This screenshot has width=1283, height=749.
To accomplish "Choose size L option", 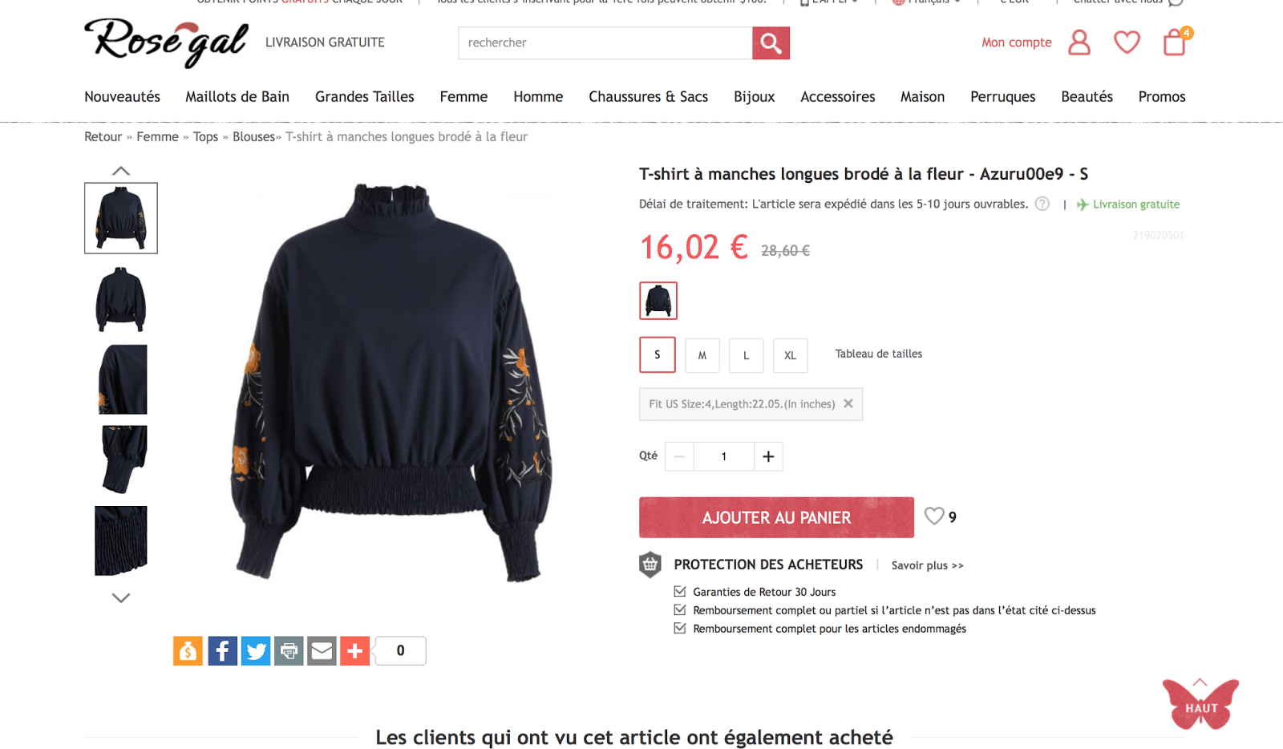I will 747,355.
